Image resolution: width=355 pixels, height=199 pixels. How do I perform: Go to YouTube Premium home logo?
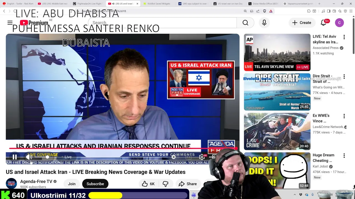[34, 23]
